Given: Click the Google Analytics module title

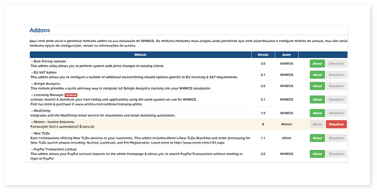Looking at the screenshot, I should click(47, 83).
